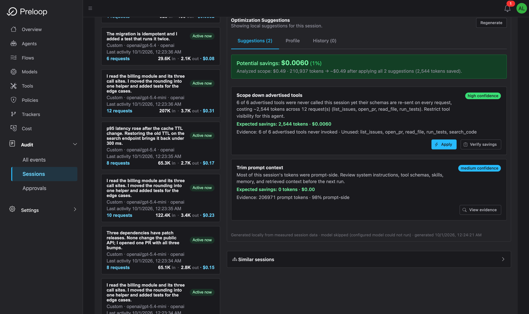Select the Three dependencies session card
Screen dimensions: 529x314
[x=161, y=250]
